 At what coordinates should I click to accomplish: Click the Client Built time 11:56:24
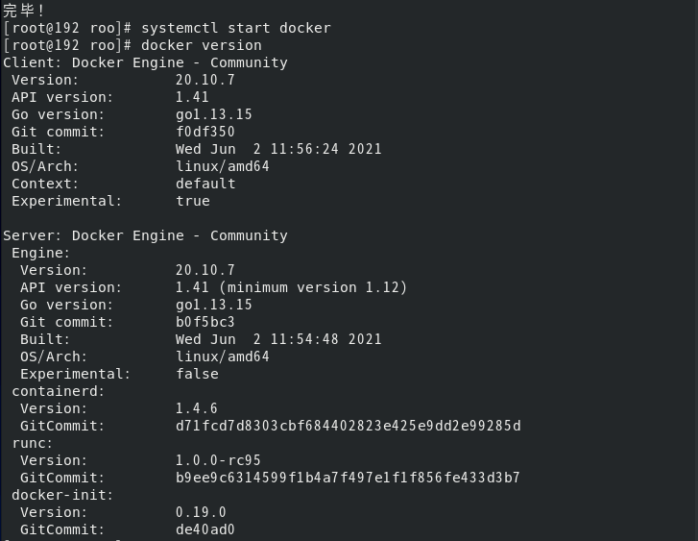pos(304,149)
